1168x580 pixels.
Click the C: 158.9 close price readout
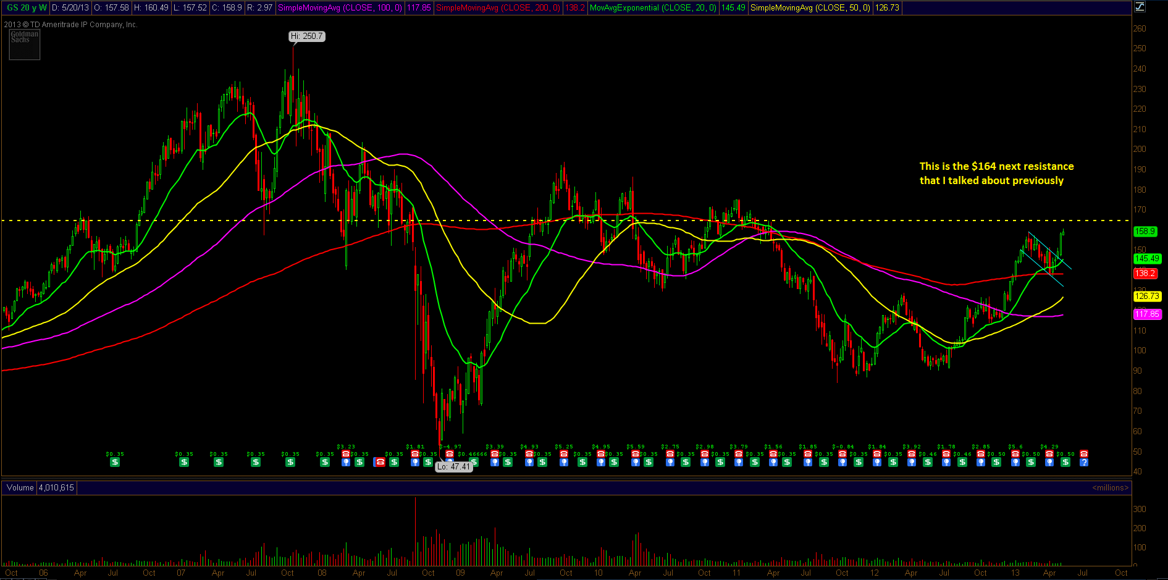(227, 8)
